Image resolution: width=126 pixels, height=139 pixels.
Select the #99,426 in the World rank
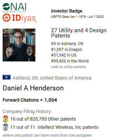coord(70,61)
